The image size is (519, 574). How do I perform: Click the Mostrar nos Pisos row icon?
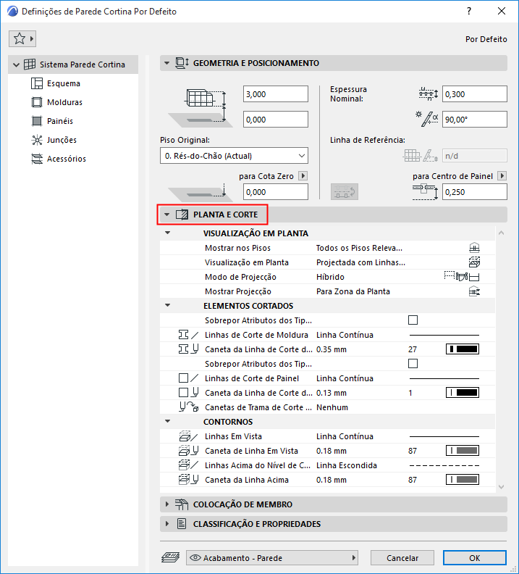(x=474, y=248)
